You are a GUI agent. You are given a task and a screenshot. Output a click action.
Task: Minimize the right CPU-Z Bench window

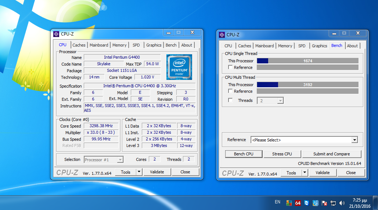point(334,33)
